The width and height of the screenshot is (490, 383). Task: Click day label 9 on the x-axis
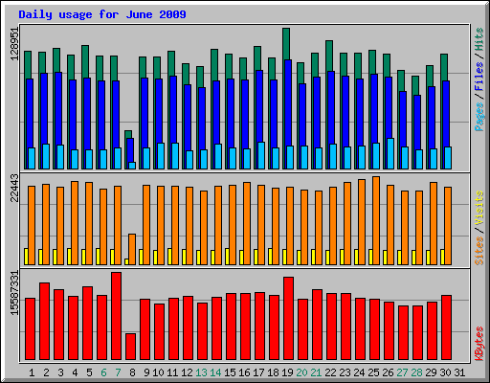click(146, 372)
